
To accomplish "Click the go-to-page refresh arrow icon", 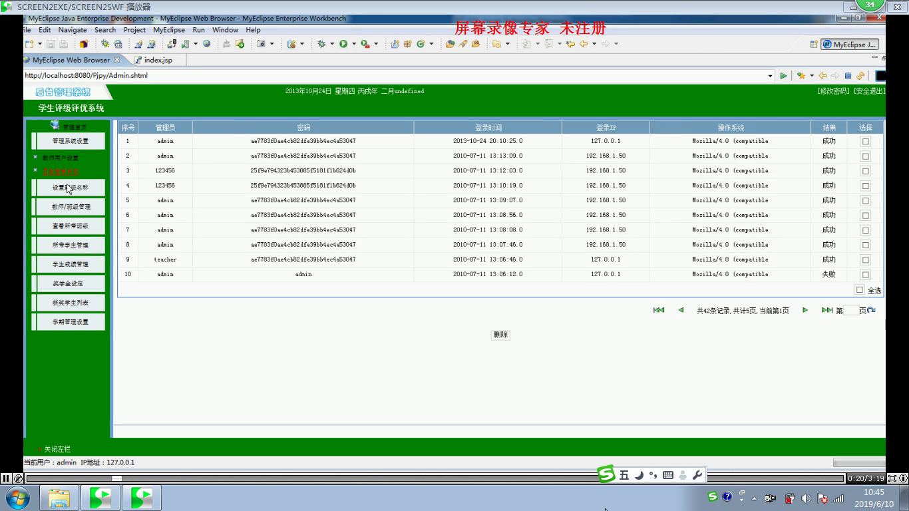I will (872, 310).
